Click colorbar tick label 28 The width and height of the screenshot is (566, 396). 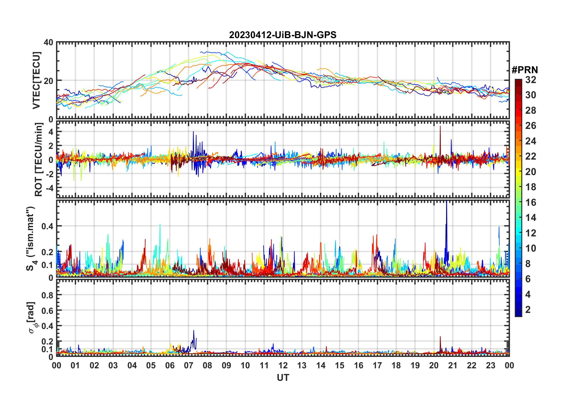coord(531,110)
